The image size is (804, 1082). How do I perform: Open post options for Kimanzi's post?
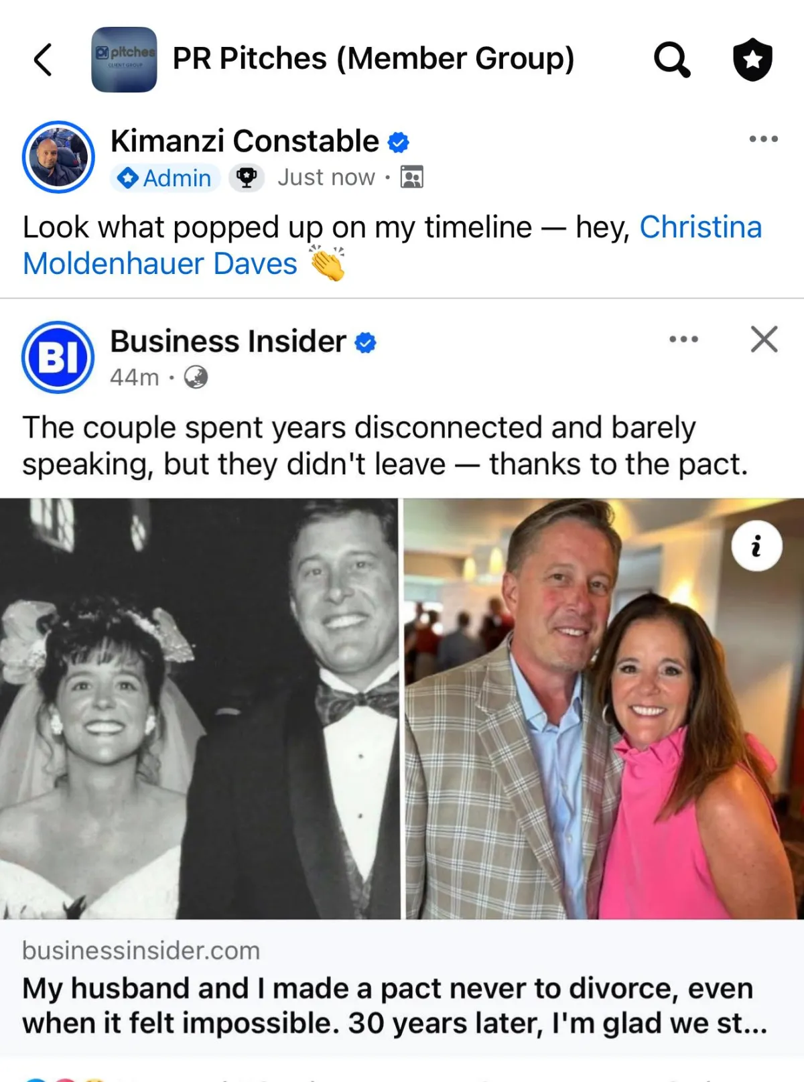pyautogui.click(x=763, y=139)
